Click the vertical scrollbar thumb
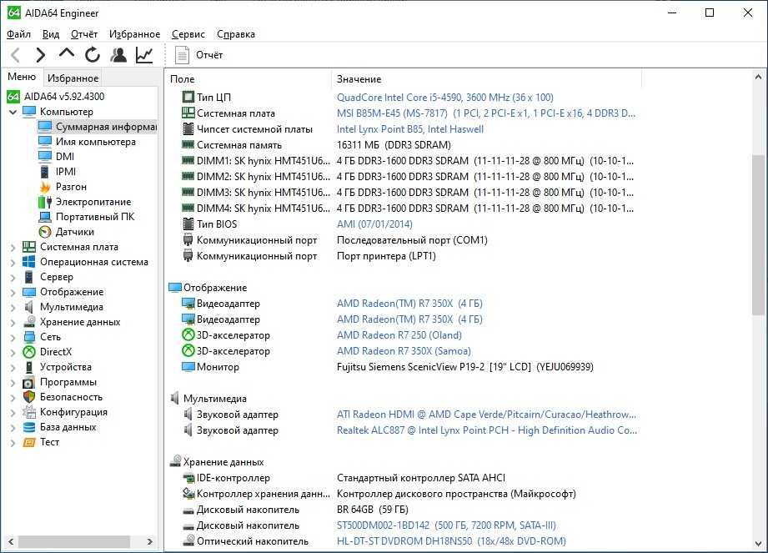The width and height of the screenshot is (768, 553). pos(758,234)
